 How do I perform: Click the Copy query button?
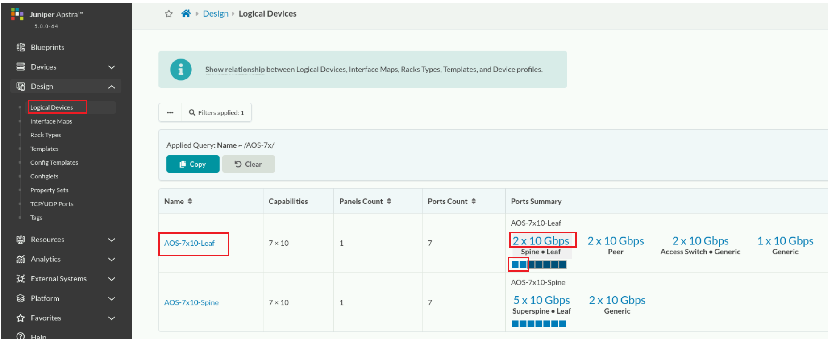(x=193, y=164)
